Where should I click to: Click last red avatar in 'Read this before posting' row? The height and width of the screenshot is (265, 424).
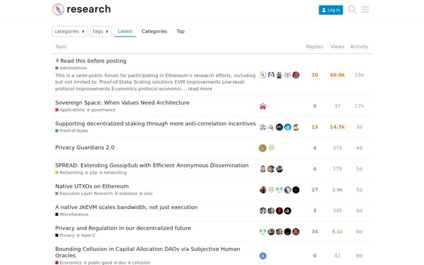click(296, 75)
